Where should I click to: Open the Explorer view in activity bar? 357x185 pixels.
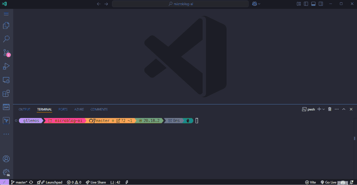pyautogui.click(x=6, y=25)
